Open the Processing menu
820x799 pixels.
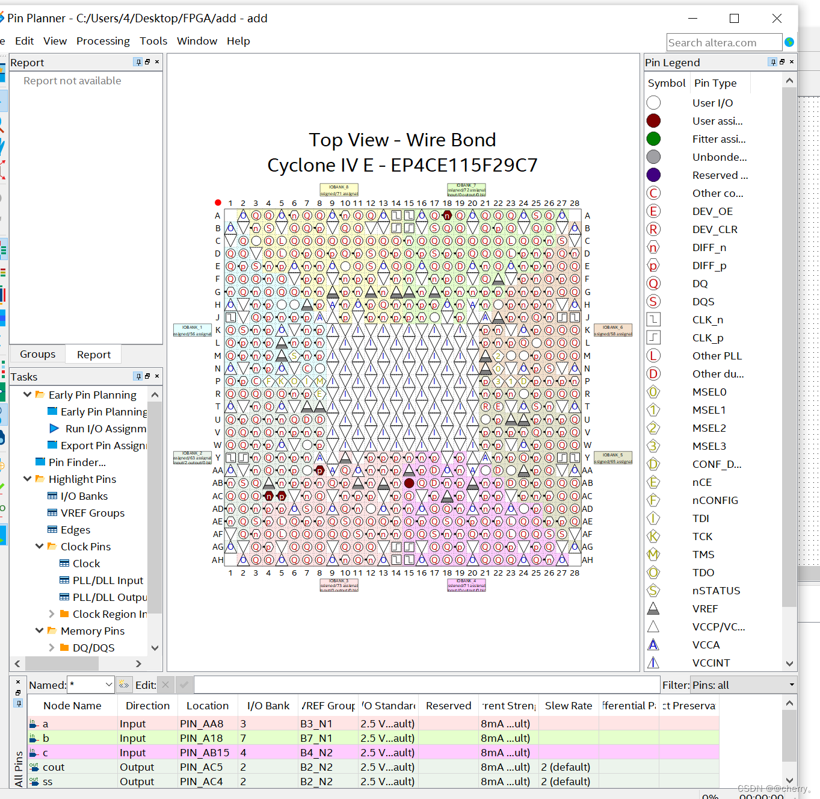[x=103, y=41]
